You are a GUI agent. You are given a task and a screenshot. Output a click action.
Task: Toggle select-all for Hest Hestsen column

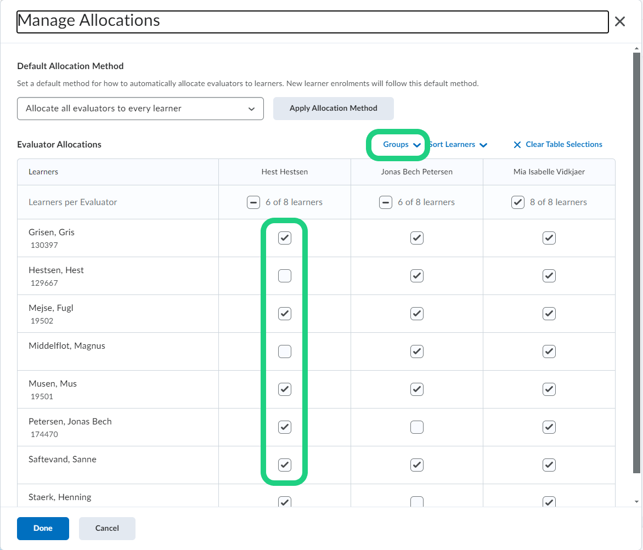pos(252,202)
